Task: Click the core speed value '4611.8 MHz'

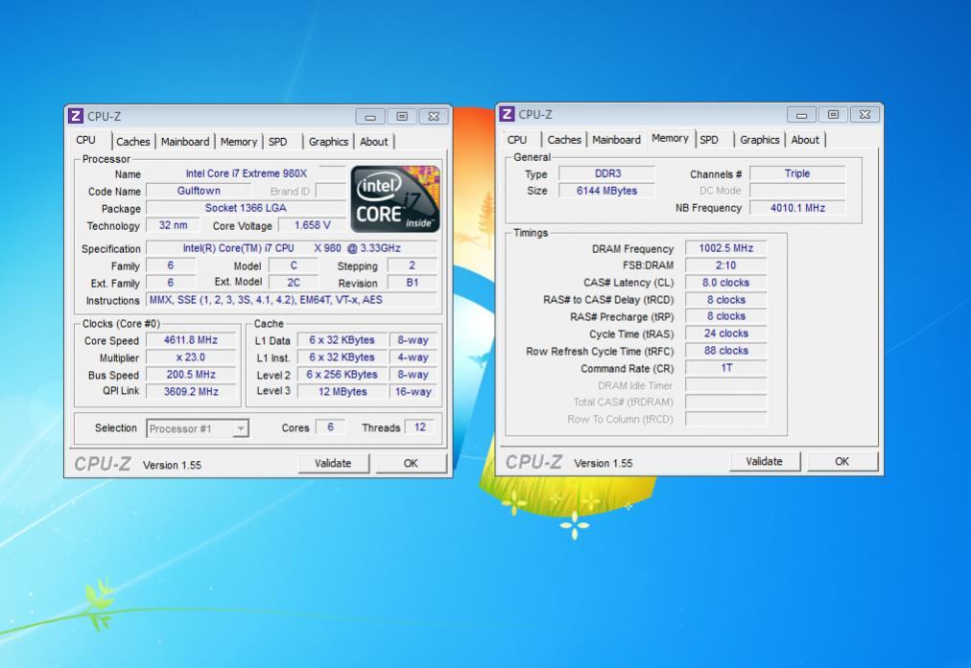Action: (x=191, y=340)
